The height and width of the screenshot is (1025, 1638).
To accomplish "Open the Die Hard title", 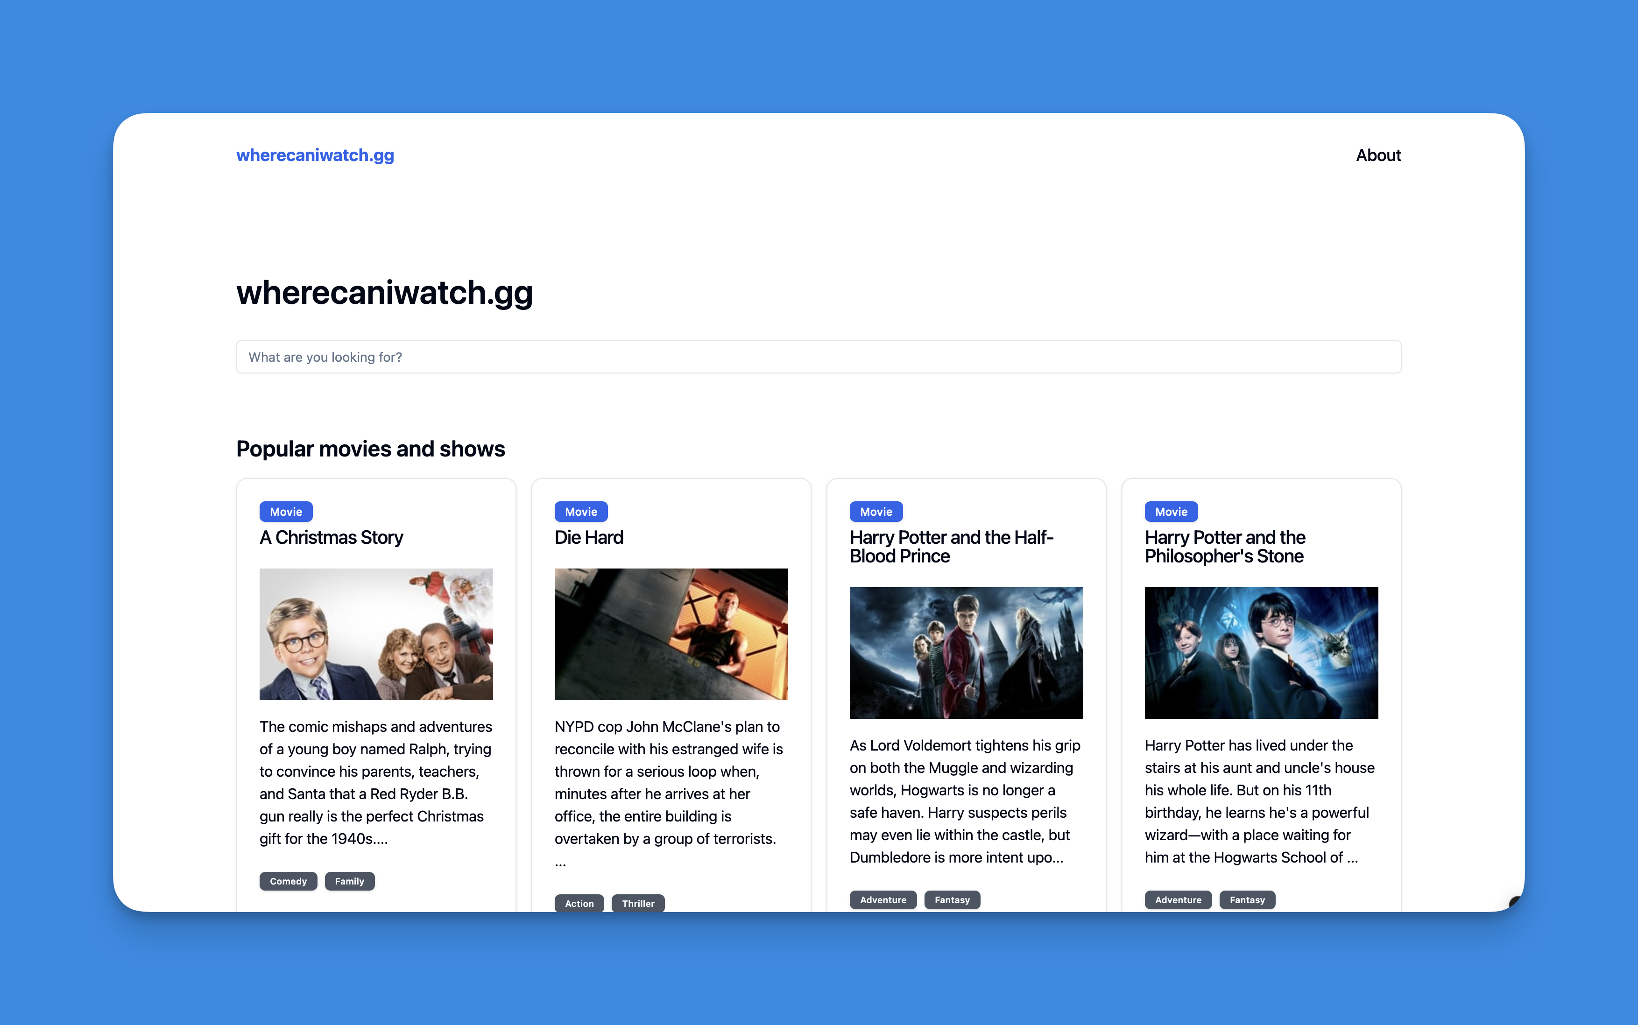I will coord(588,537).
